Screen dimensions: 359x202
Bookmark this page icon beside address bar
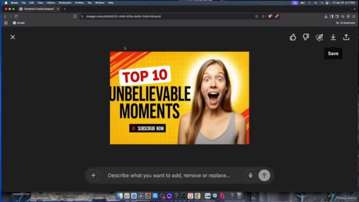pyautogui.click(x=75, y=16)
